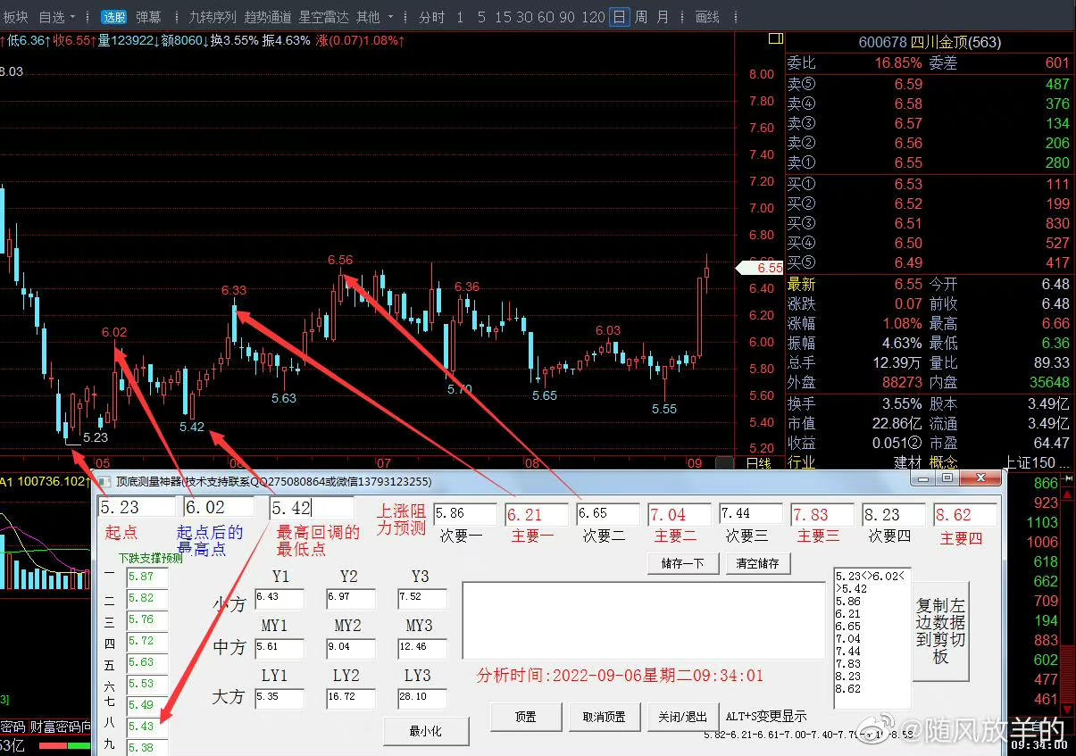Click the 次要四 resistance field 8.23

coord(894,514)
